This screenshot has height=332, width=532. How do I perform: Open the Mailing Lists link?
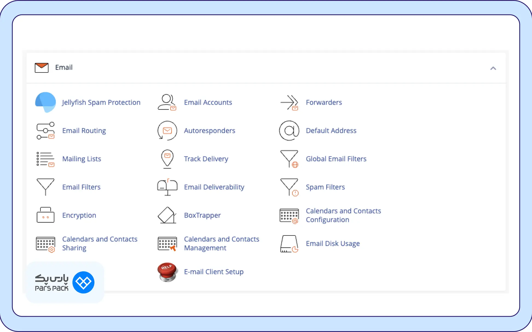click(82, 159)
